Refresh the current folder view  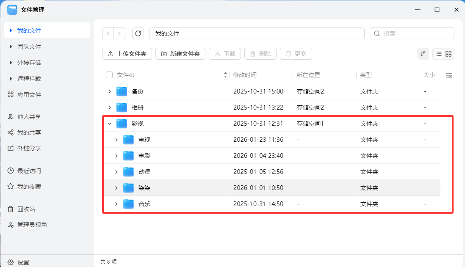(x=138, y=33)
